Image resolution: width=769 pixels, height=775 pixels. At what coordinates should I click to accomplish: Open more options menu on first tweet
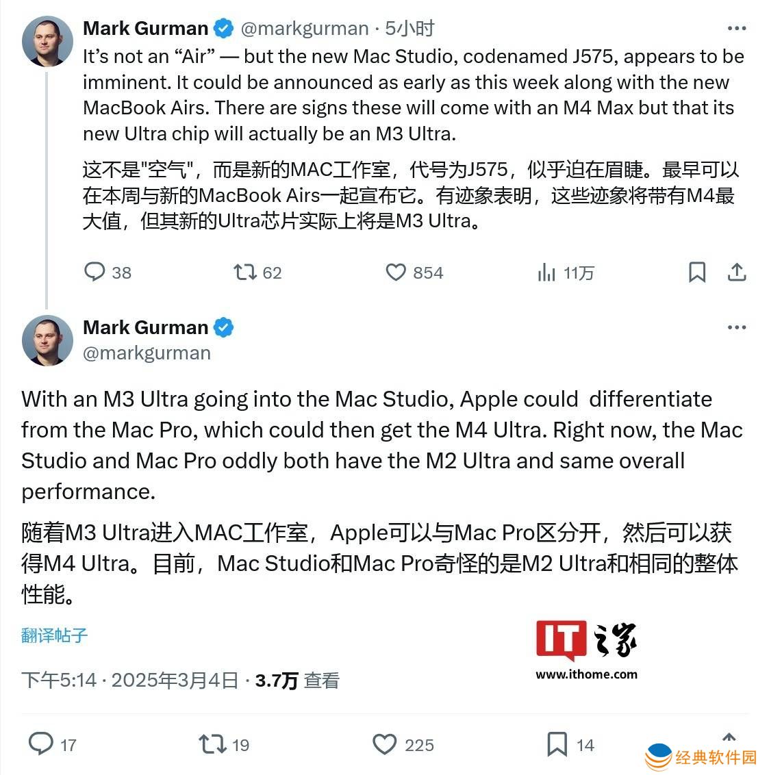pyautogui.click(x=736, y=28)
